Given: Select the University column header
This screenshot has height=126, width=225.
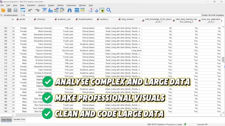Looking at the screenshot, I should pyautogui.click(x=39, y=19).
